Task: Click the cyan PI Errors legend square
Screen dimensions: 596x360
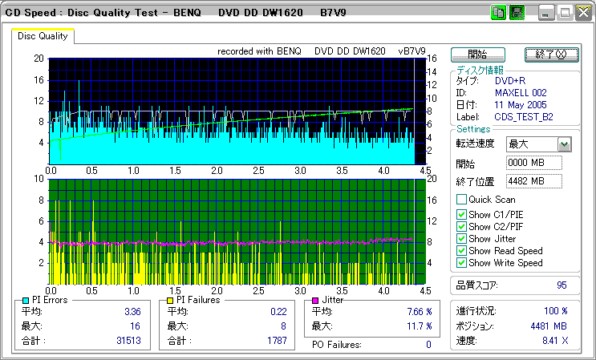Action: click(26, 301)
